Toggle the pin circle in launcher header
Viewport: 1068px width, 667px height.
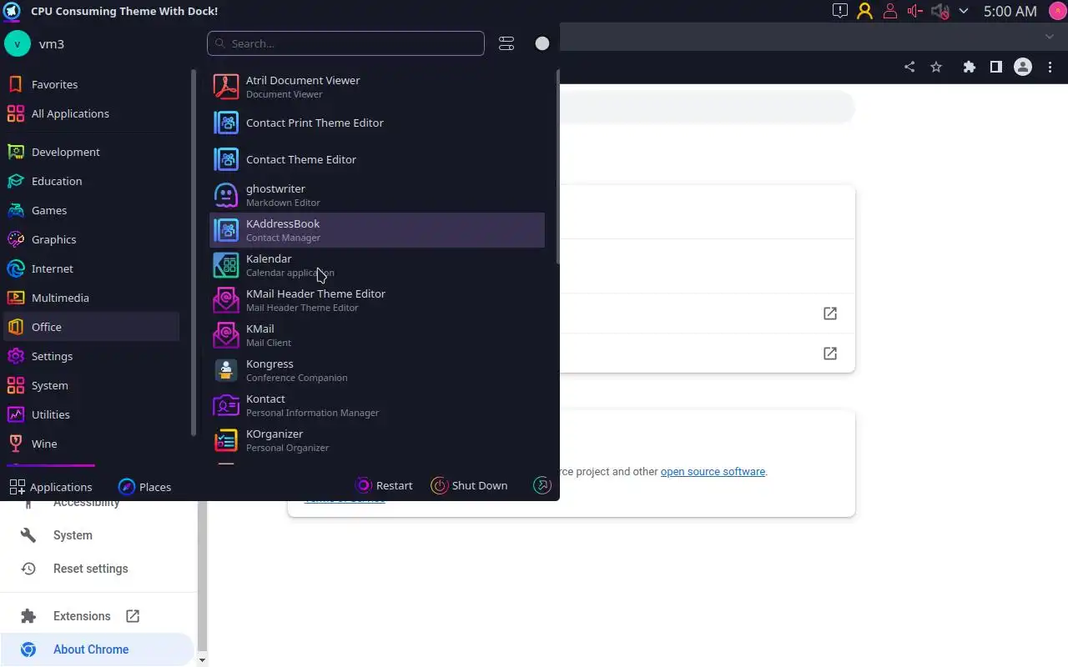[x=542, y=43]
